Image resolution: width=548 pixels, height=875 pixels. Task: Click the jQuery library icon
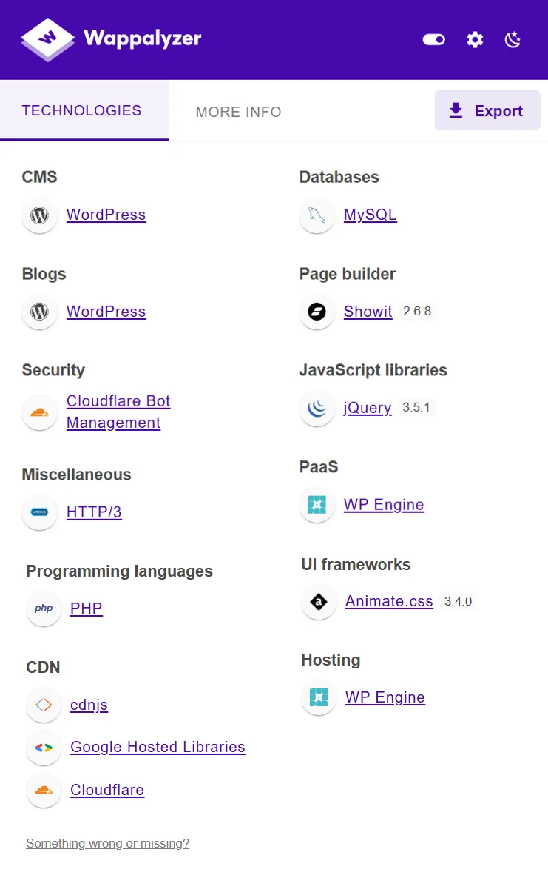tap(317, 408)
